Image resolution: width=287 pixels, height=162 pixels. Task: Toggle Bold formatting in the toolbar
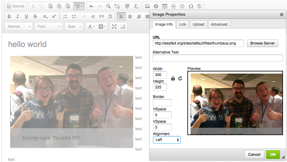coord(9,17)
